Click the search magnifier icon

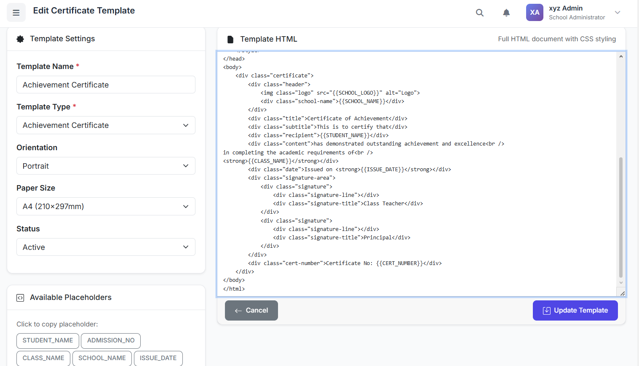479,13
